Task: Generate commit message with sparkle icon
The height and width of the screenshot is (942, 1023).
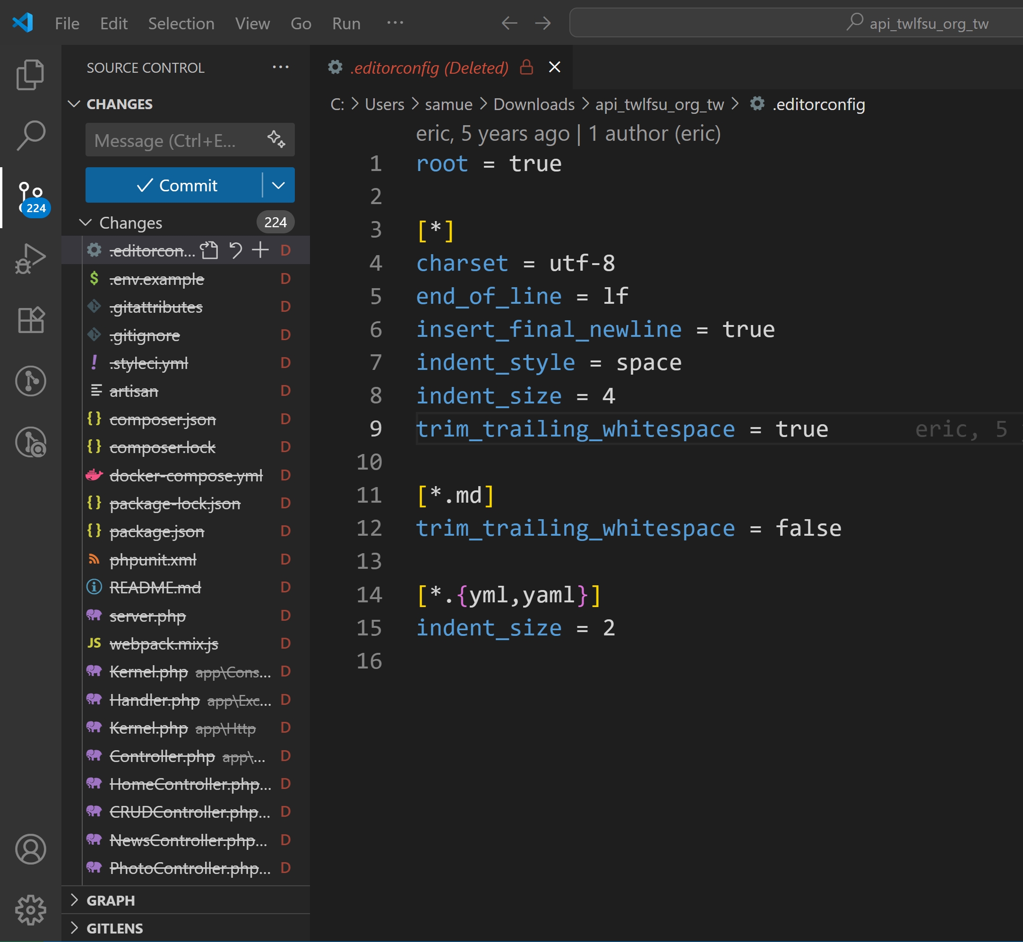Action: point(276,139)
